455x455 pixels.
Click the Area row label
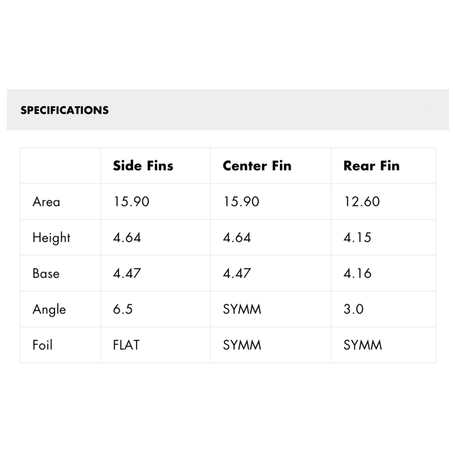click(46, 201)
